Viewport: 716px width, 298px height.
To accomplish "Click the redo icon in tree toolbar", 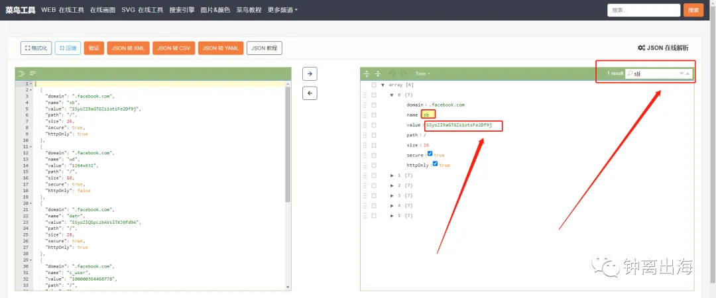I will [x=403, y=74].
